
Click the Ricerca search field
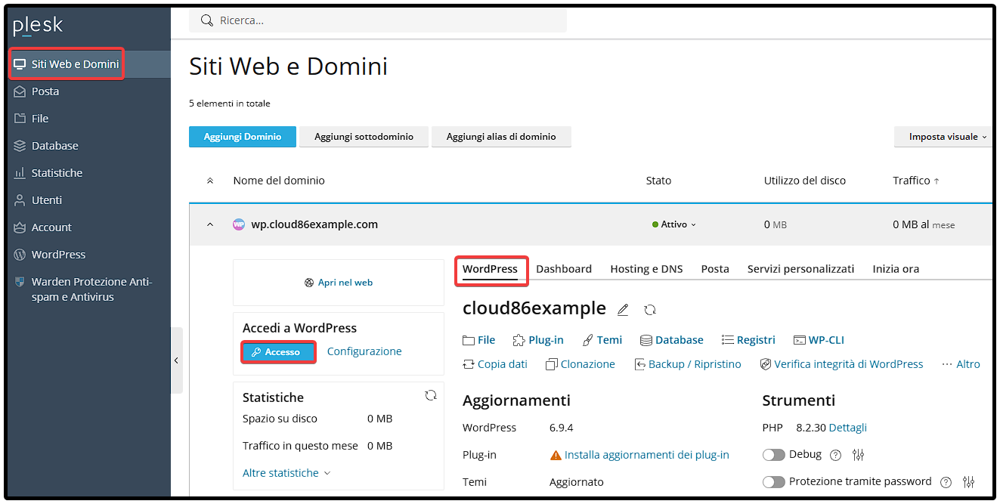pyautogui.click(x=378, y=20)
